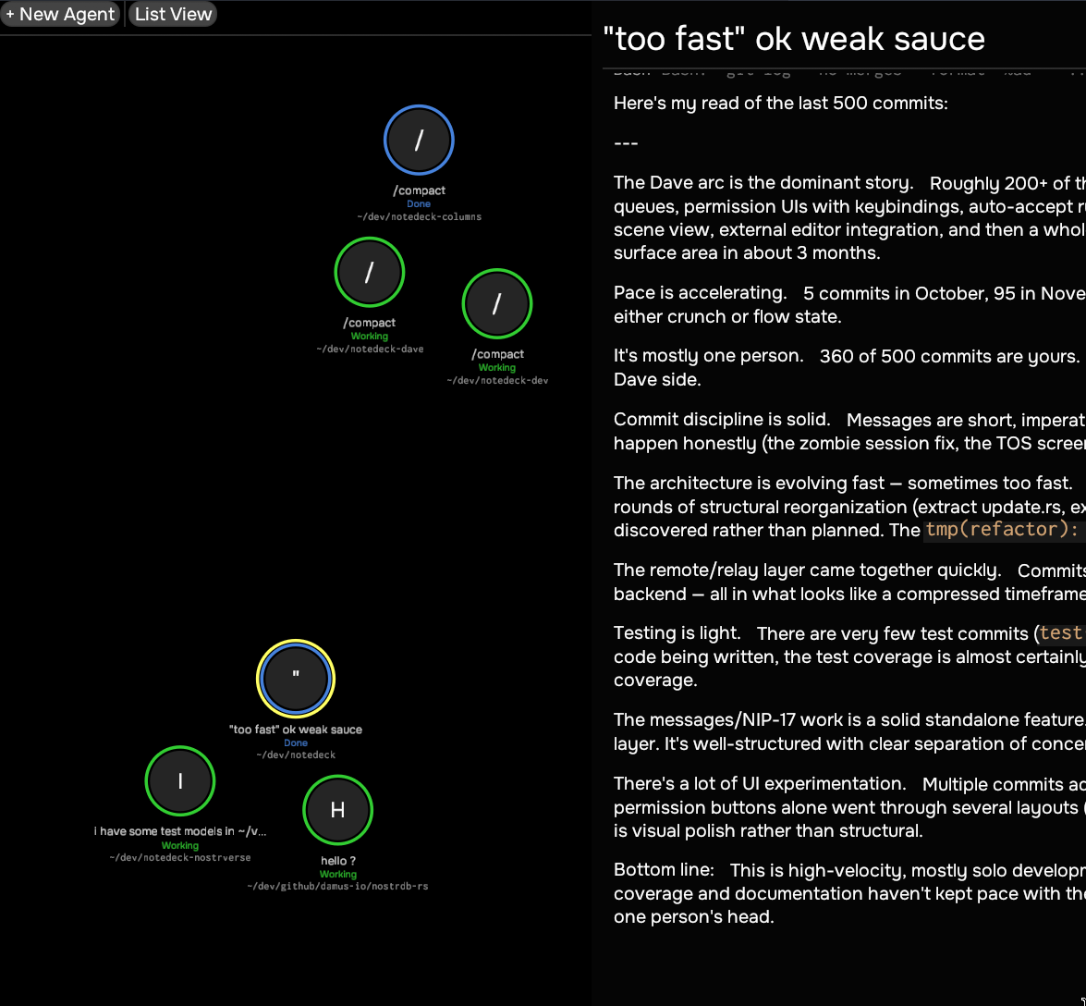Select the yellow-ringed "too fast" agent circle
The height and width of the screenshot is (1006, 1086).
pos(295,679)
